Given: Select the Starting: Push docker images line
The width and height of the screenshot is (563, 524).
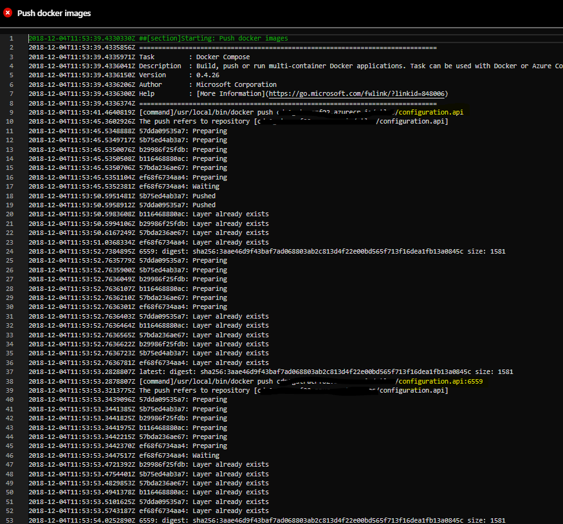Looking at the screenshot, I should click(158, 38).
